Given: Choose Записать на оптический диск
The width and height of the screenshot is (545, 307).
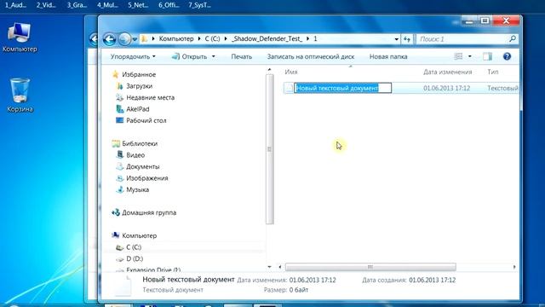Looking at the screenshot, I should tap(311, 57).
